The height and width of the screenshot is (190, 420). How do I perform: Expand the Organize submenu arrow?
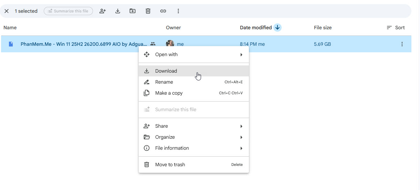point(241,137)
